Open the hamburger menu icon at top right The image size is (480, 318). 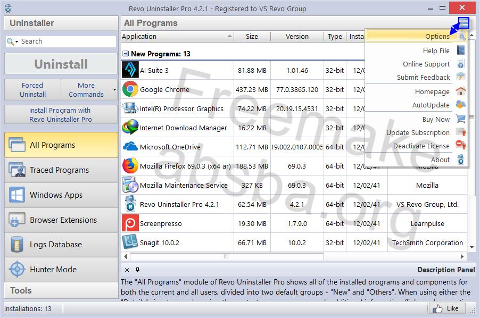[x=464, y=23]
